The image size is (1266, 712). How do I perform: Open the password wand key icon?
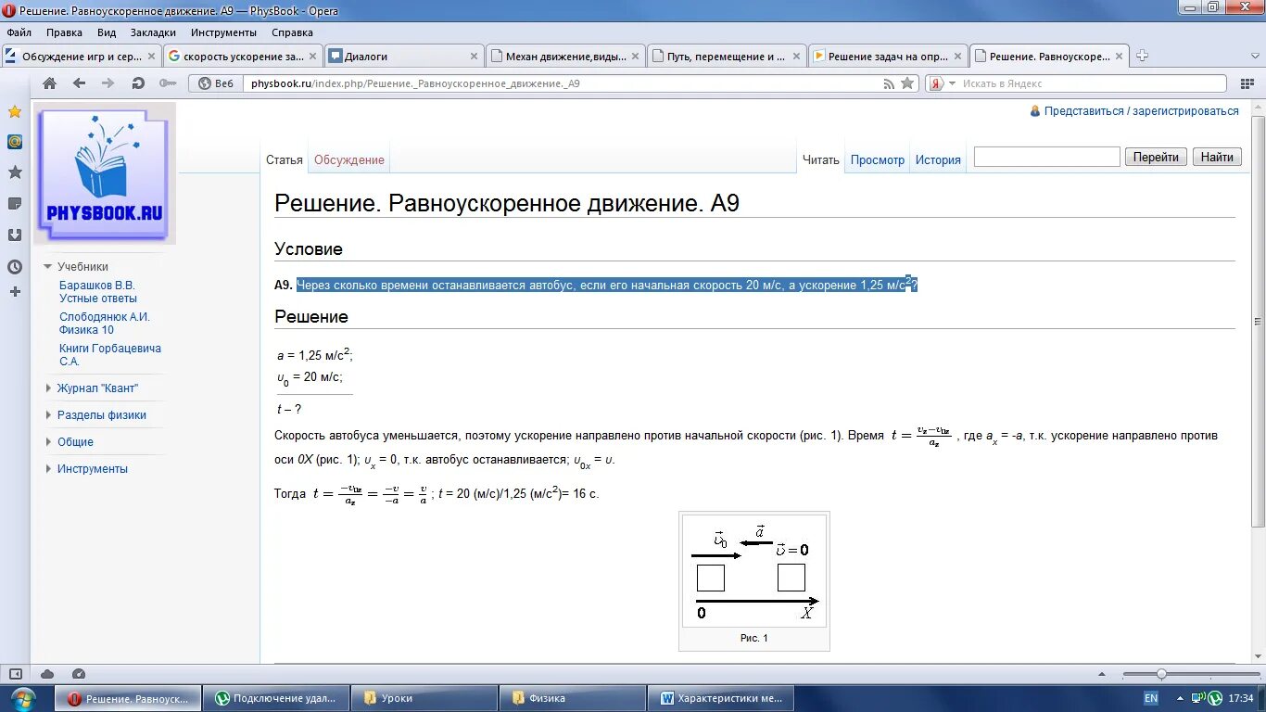[168, 83]
